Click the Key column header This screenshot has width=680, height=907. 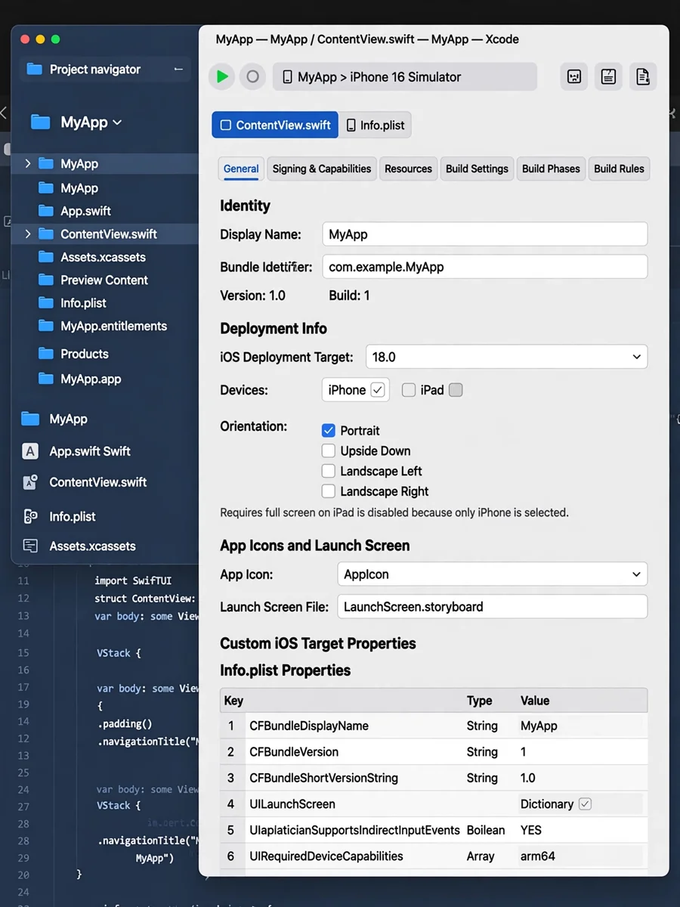pos(233,701)
